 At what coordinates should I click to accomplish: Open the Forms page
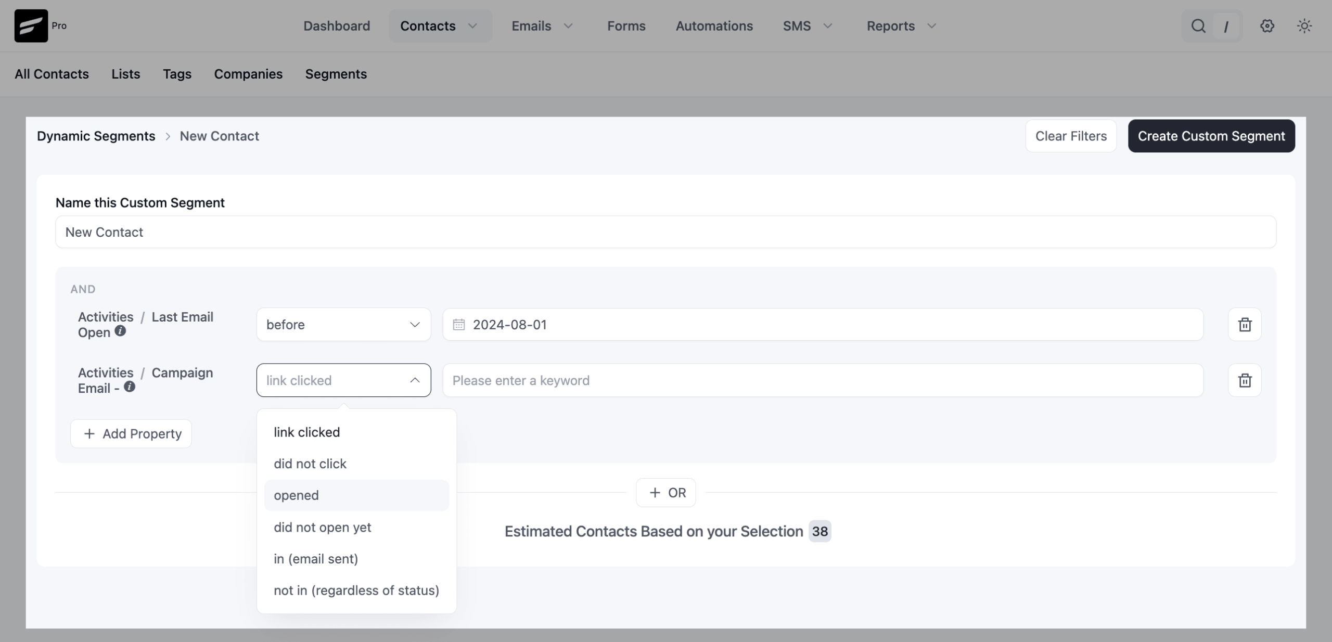click(x=626, y=26)
